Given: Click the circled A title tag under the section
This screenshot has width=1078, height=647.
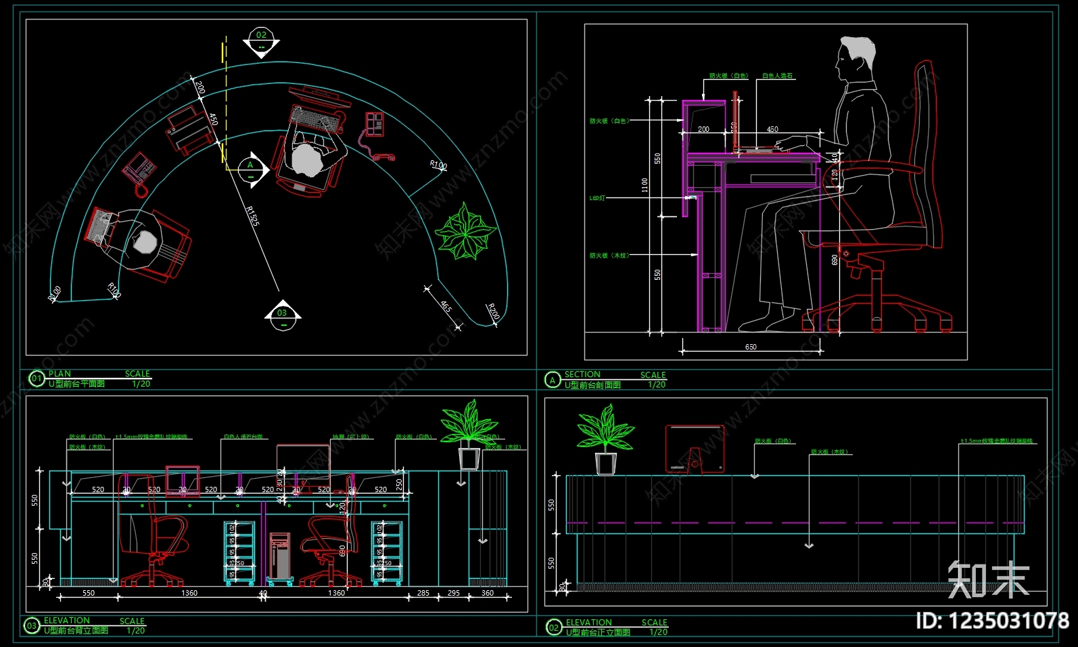Looking at the screenshot, I should 552,381.
